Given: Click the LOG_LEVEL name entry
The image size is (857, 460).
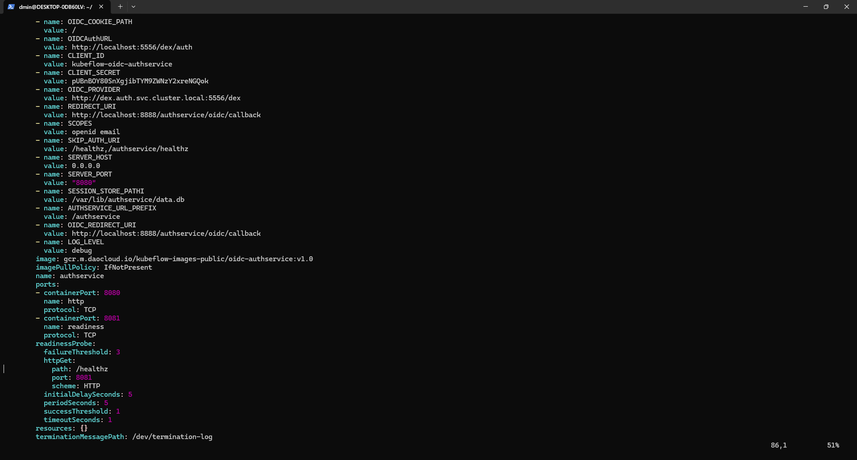Looking at the screenshot, I should coord(86,242).
